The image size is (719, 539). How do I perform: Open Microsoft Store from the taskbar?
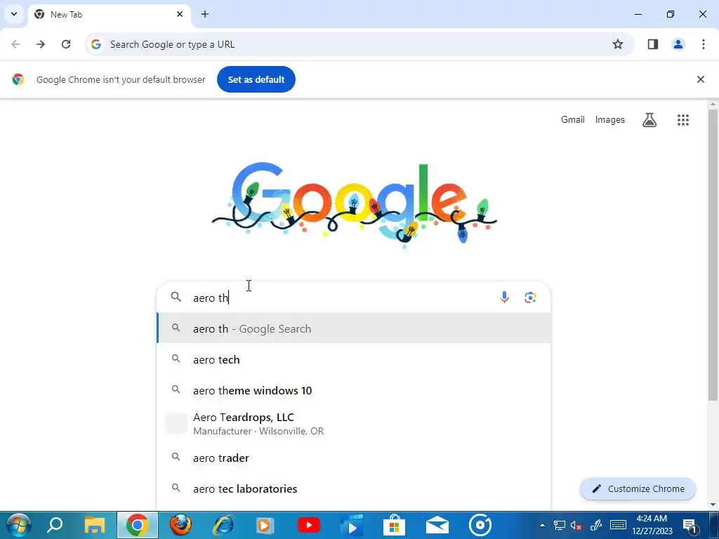pyautogui.click(x=395, y=525)
